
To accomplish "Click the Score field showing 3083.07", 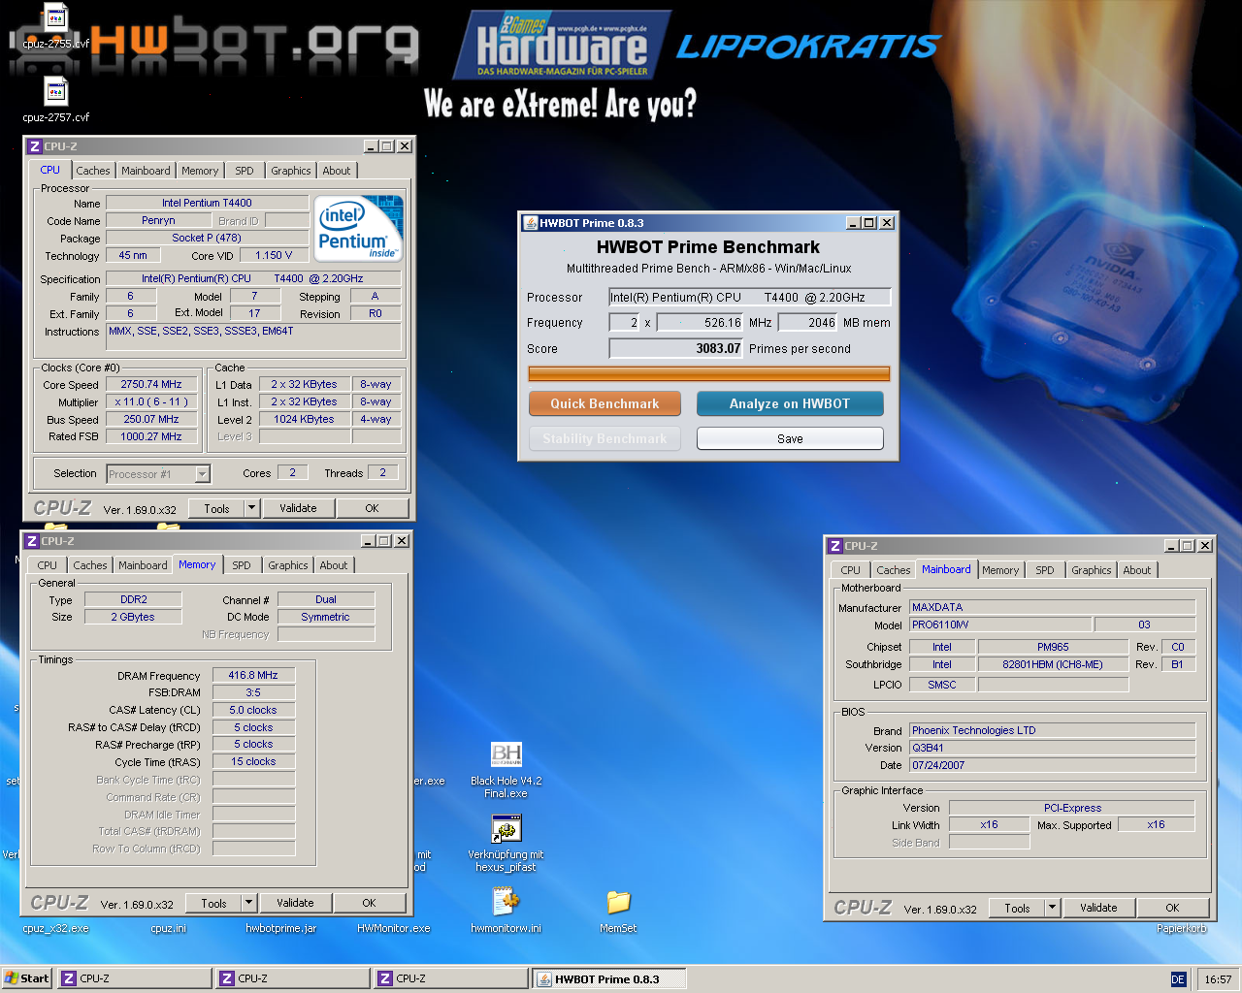I will 676,348.
